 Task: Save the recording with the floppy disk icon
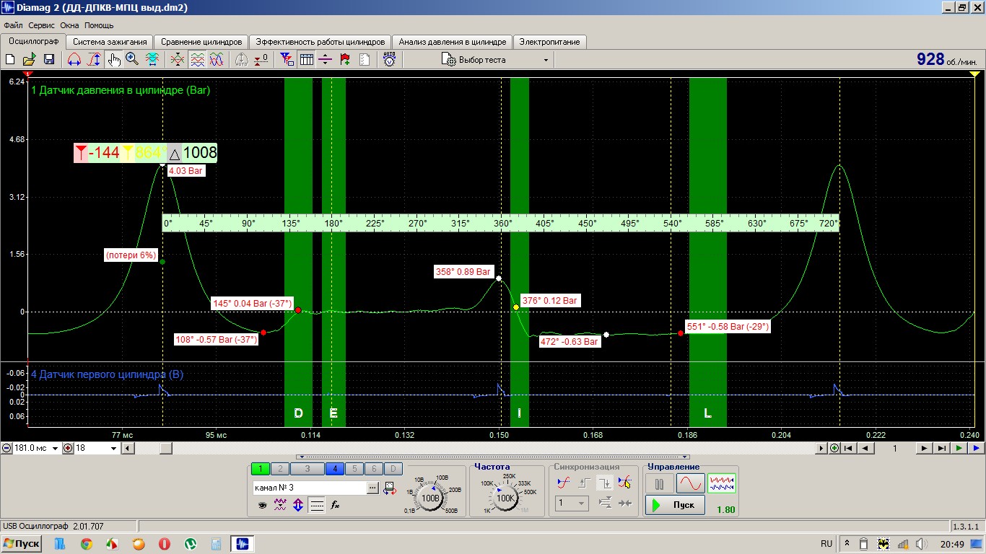tap(49, 60)
